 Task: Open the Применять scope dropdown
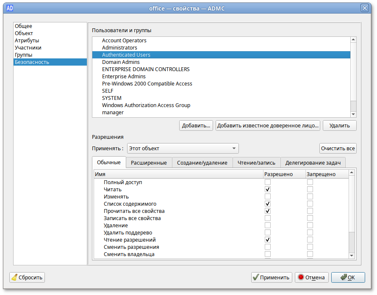point(183,149)
